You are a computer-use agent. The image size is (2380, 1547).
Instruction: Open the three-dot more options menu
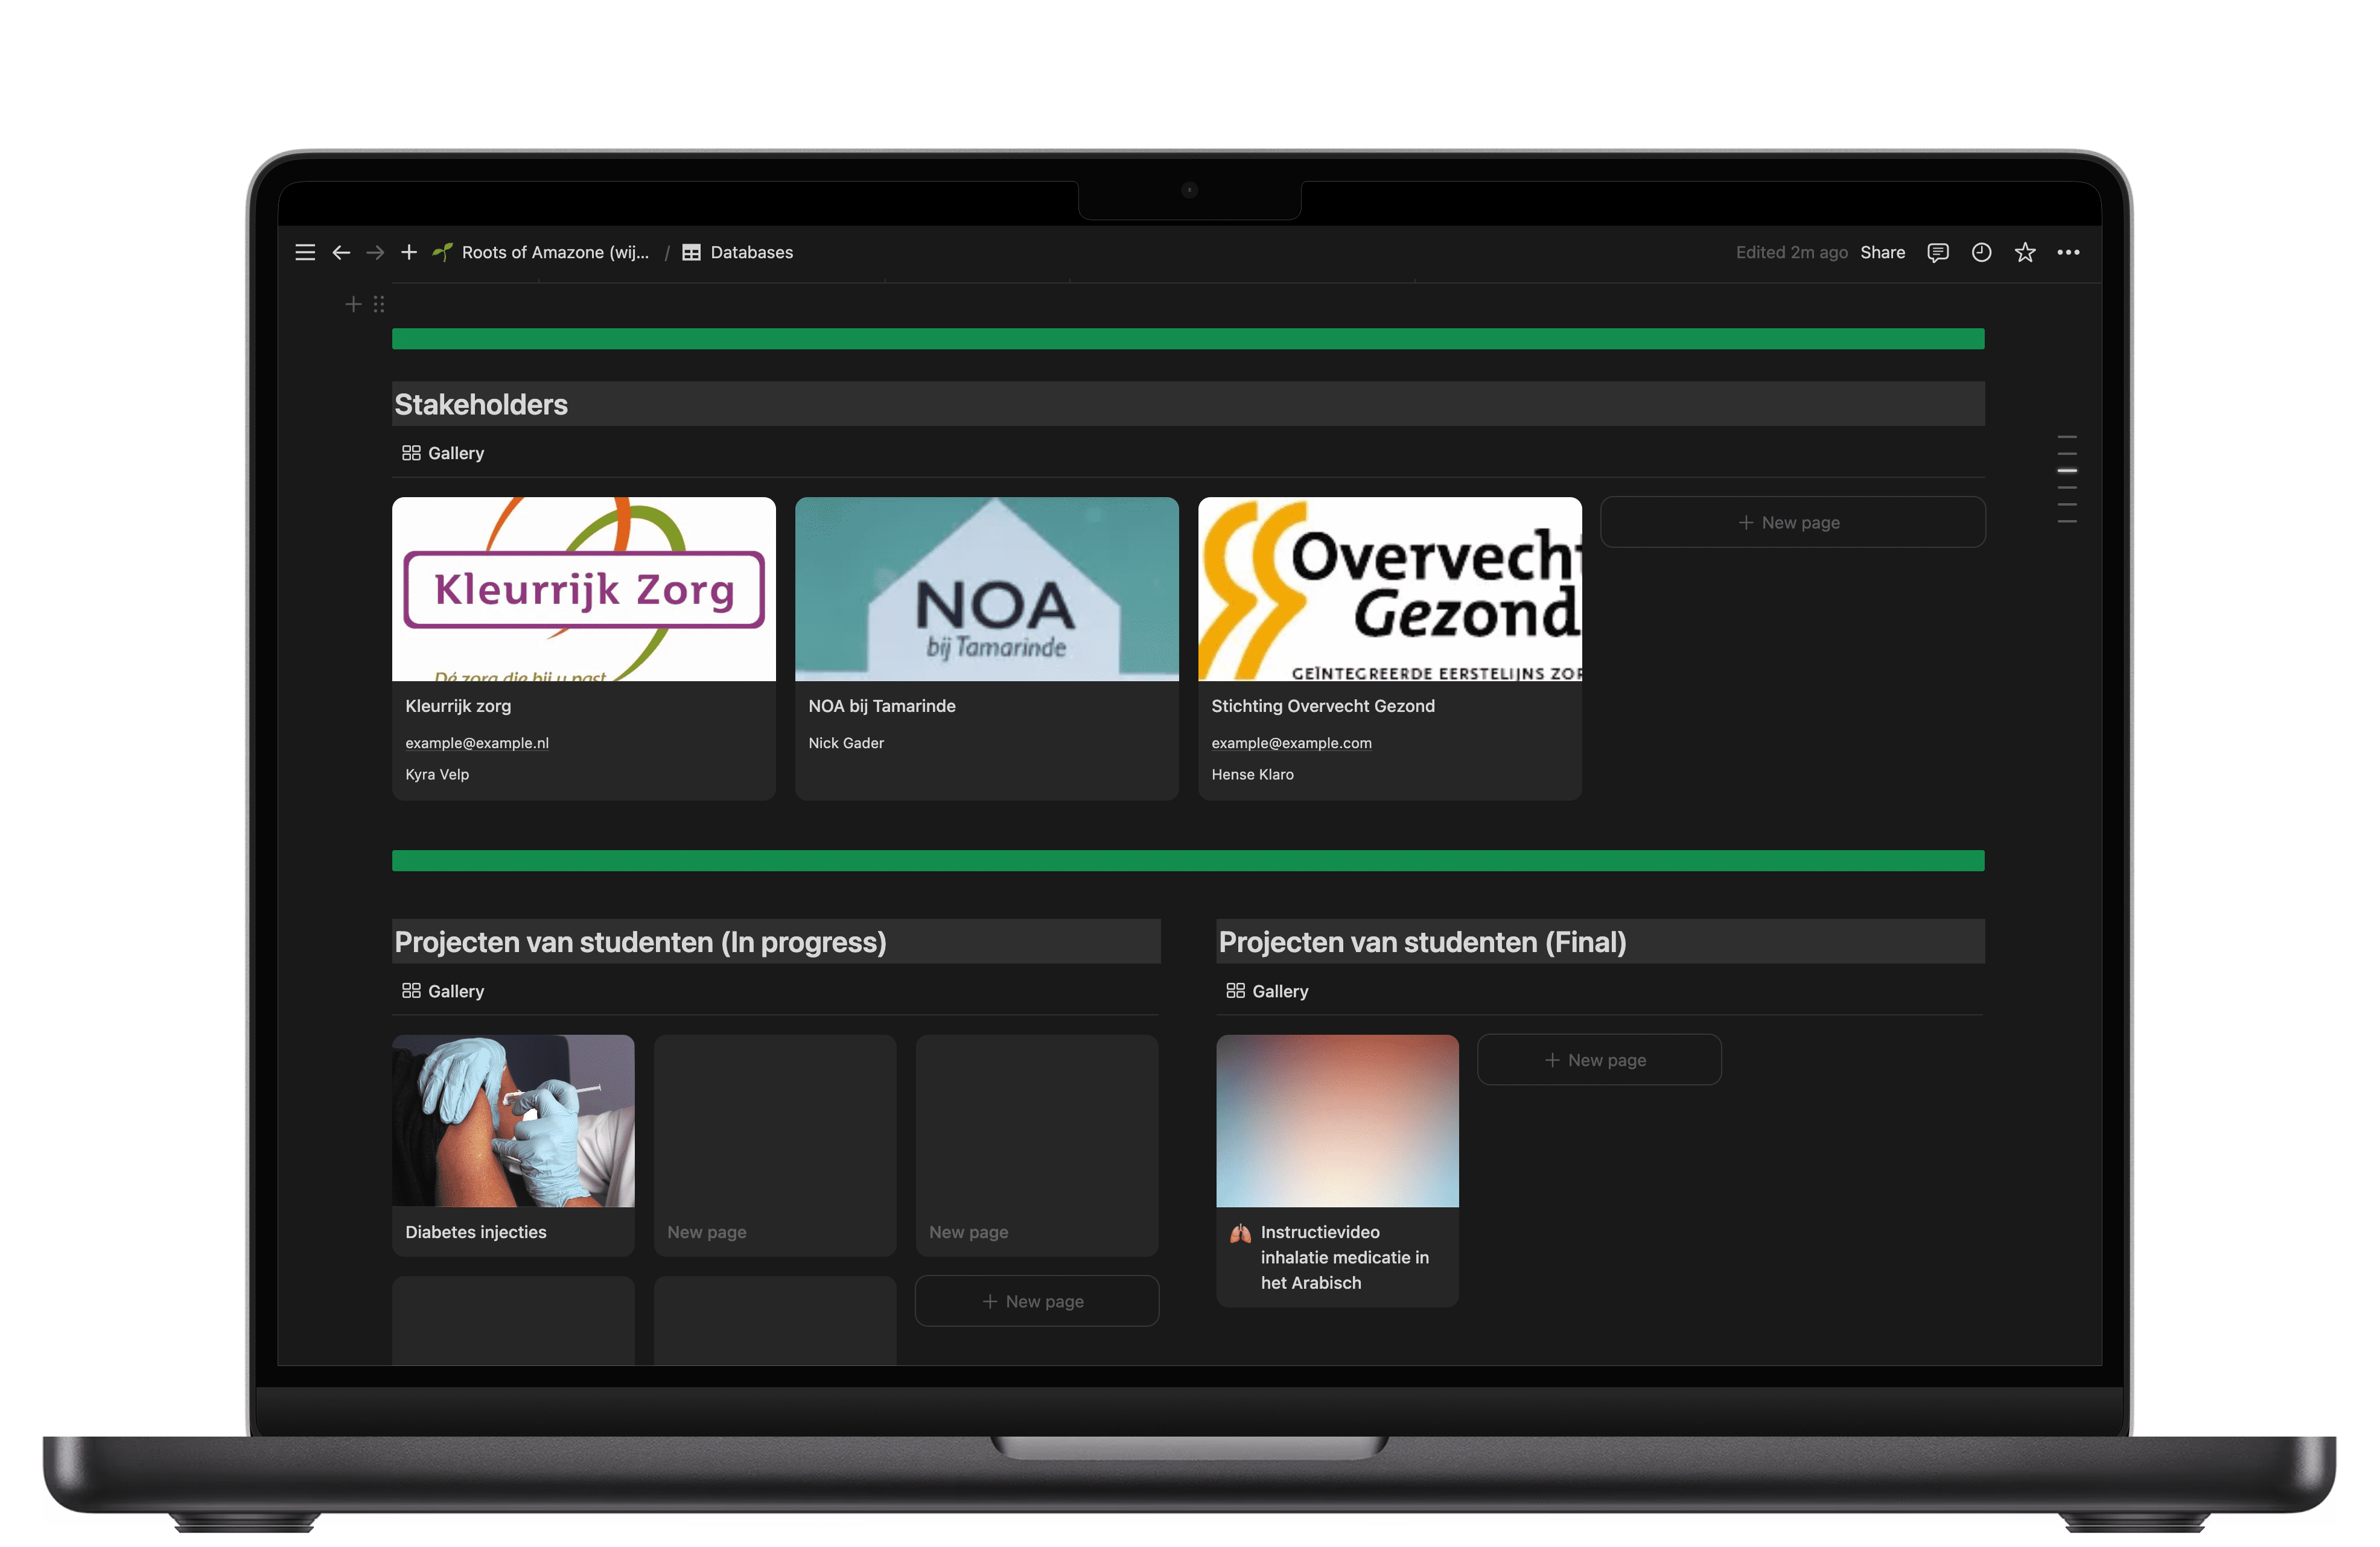coord(2068,252)
